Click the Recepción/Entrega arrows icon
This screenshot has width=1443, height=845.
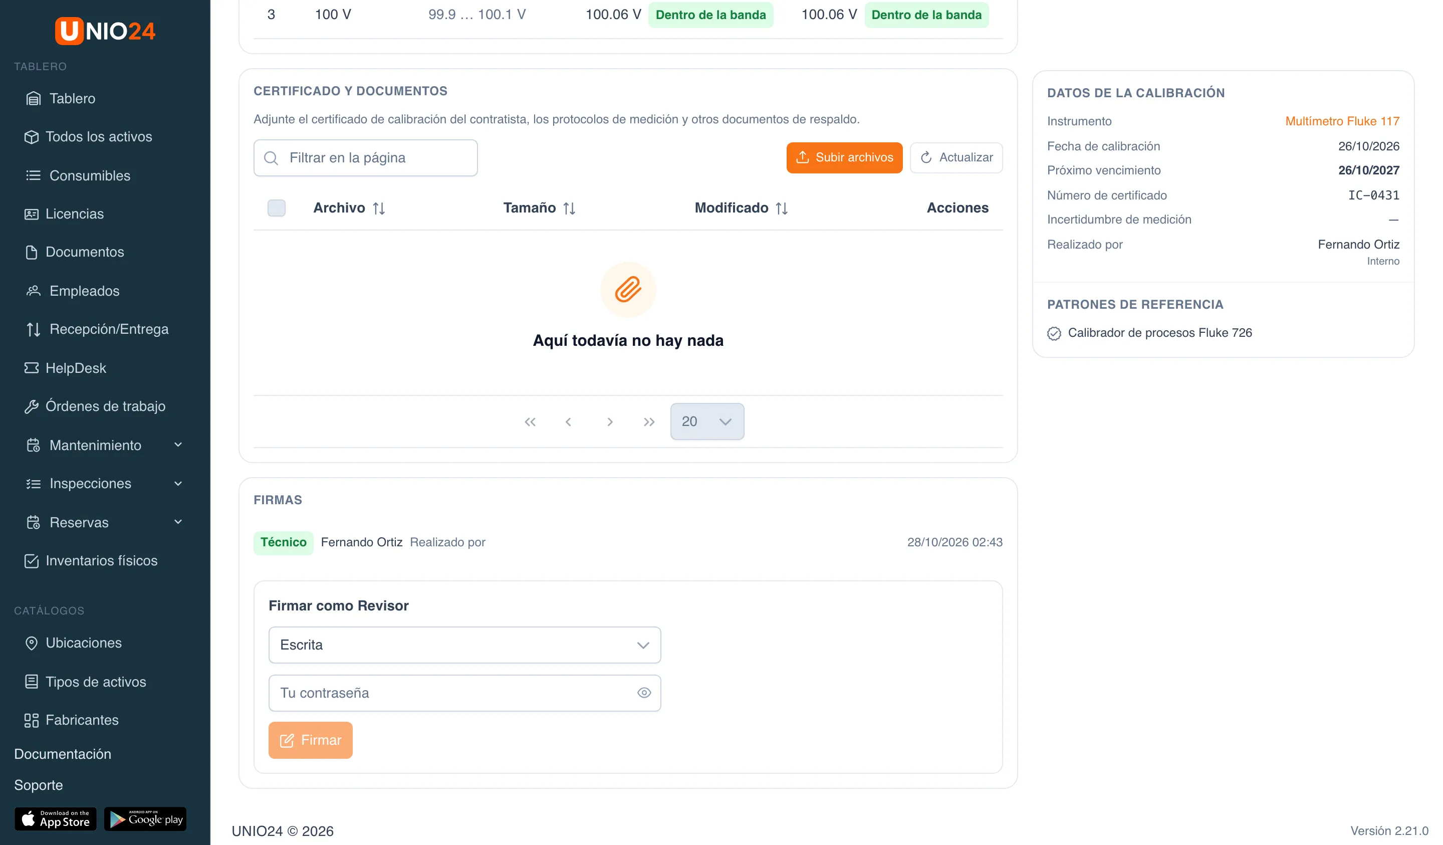tap(33, 329)
